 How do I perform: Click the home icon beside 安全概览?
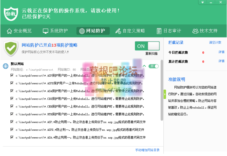pos(9,31)
